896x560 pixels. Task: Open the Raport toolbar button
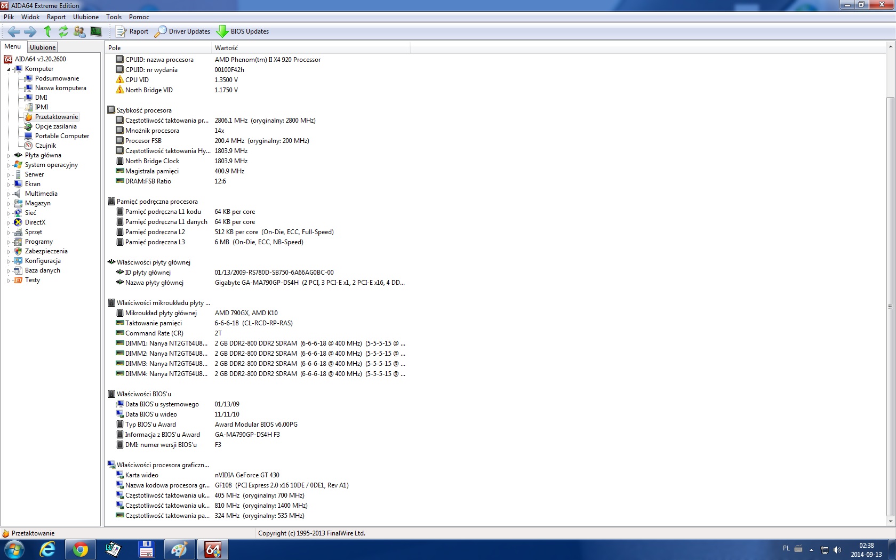[132, 31]
